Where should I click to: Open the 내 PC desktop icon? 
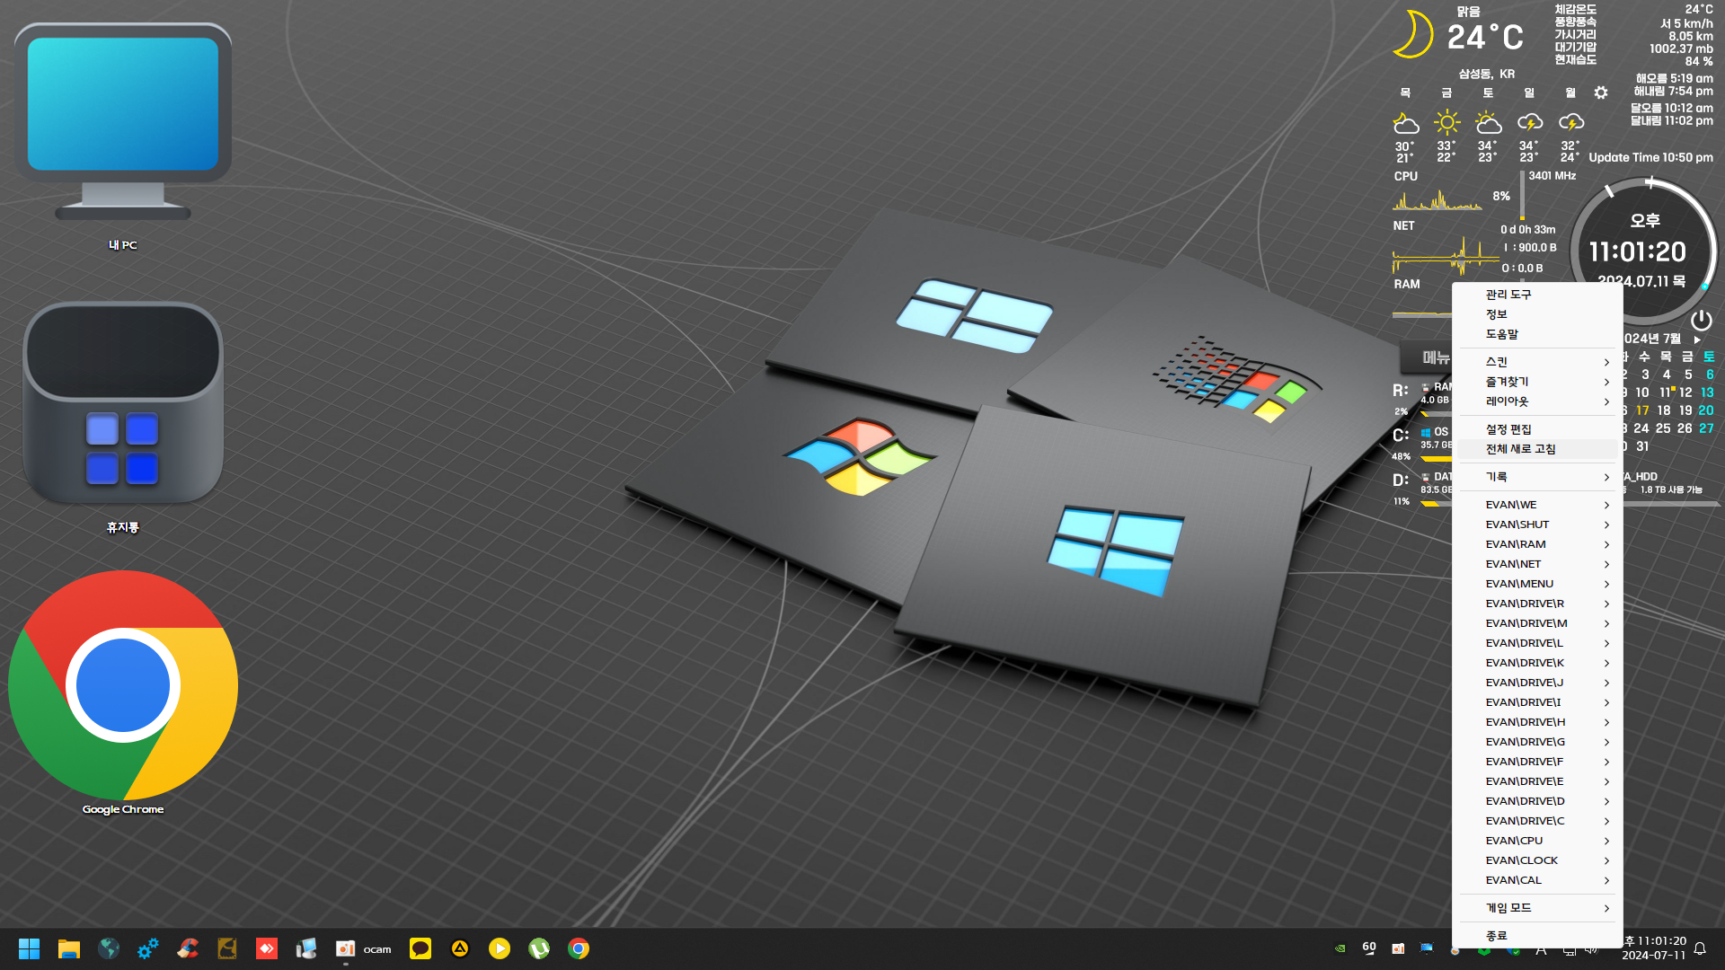click(123, 135)
